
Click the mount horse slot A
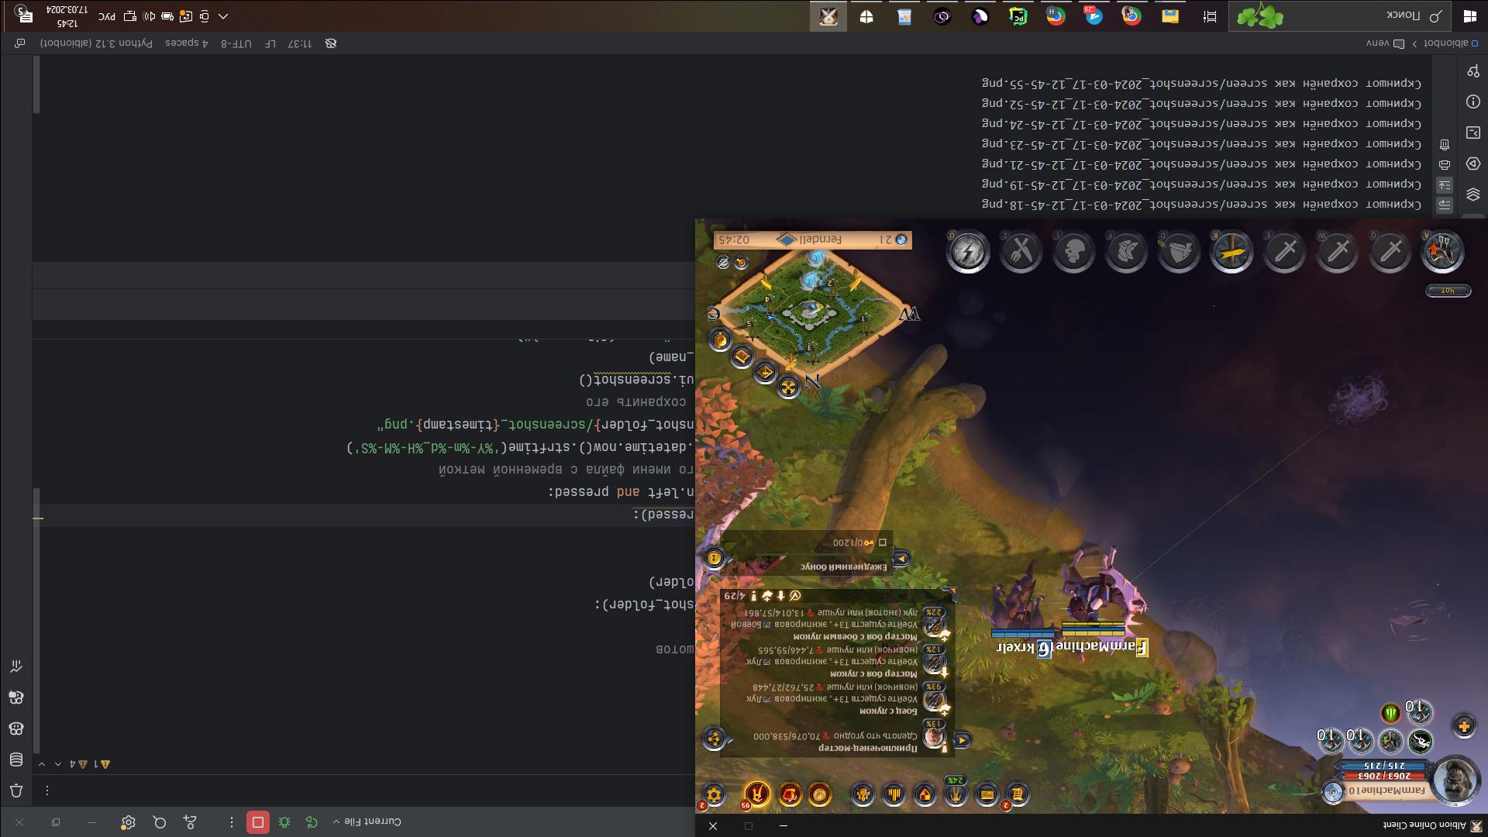point(1442,251)
